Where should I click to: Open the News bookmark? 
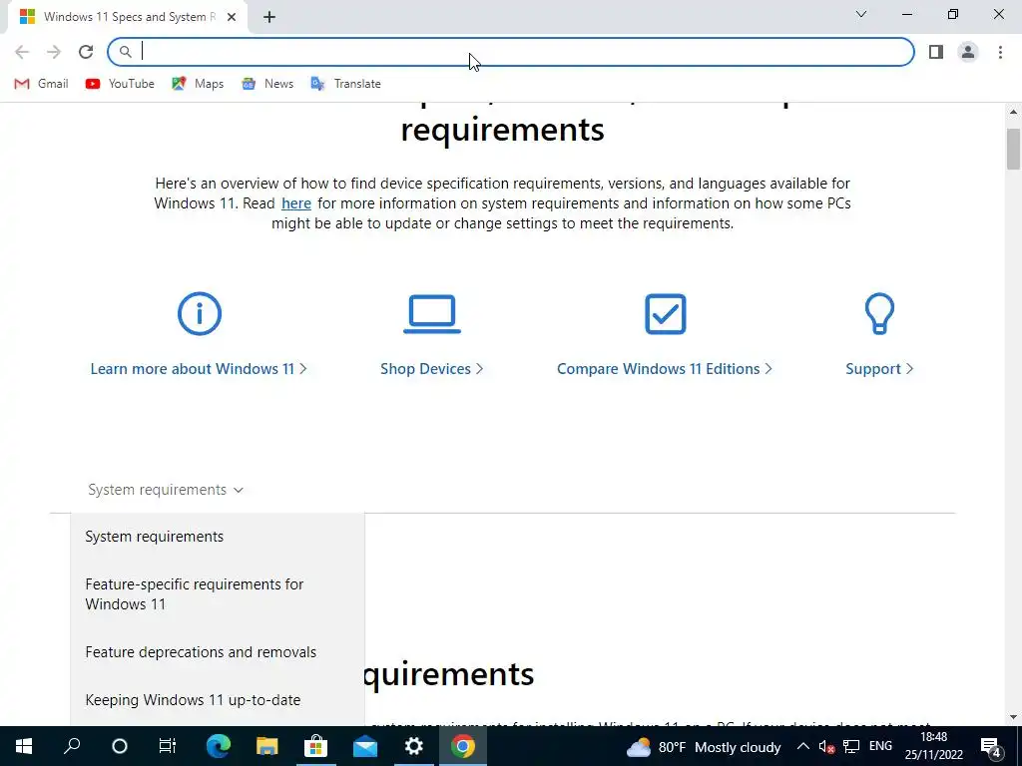pyautogui.click(x=267, y=84)
